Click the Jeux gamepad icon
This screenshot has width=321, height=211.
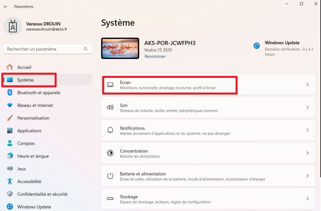[x=10, y=168]
